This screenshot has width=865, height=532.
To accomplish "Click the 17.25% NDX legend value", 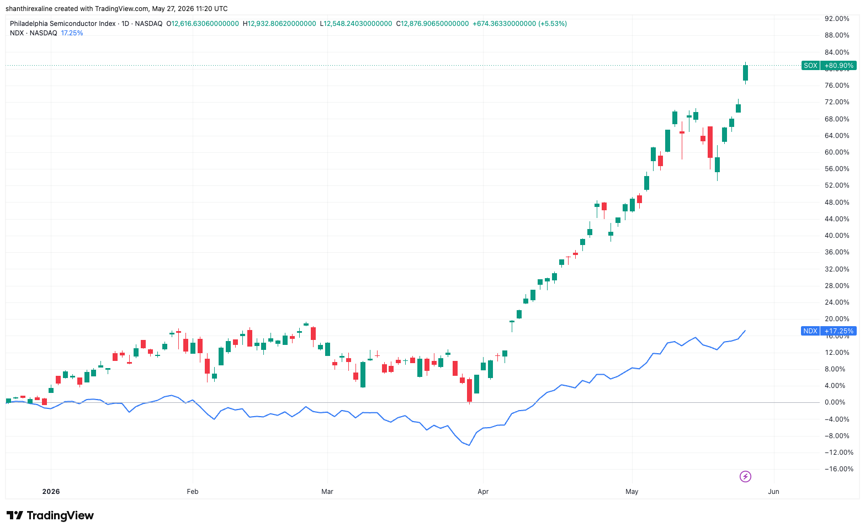I will (72, 33).
